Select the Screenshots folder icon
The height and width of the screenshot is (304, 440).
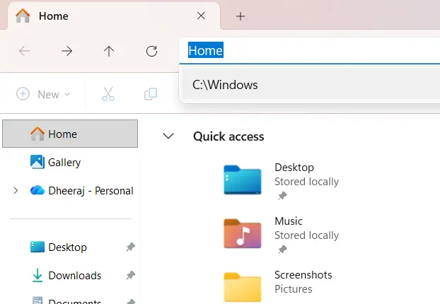[243, 287]
